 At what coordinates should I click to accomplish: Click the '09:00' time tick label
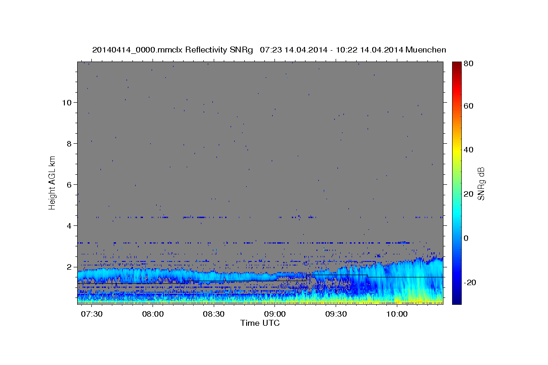(275, 315)
